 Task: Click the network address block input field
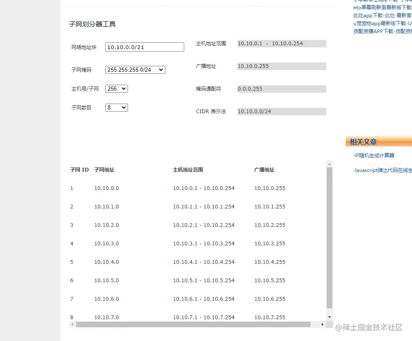click(x=144, y=47)
